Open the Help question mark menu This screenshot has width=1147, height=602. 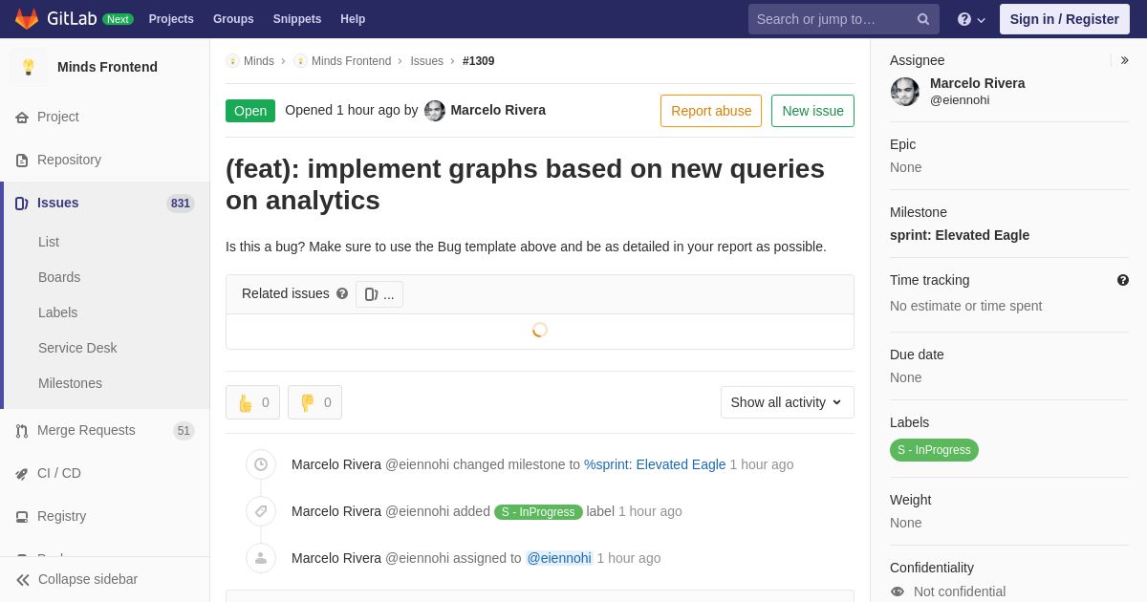971,19
